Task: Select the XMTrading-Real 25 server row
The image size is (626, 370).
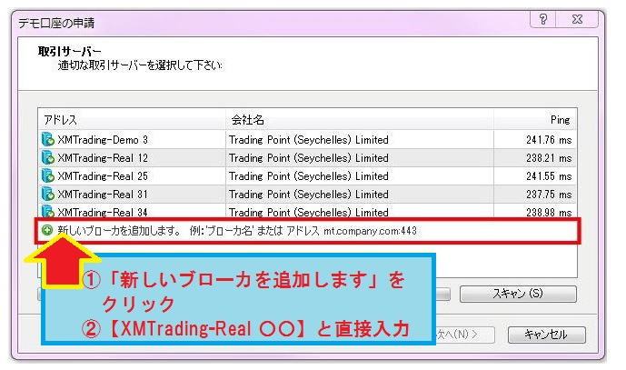Action: 307,175
